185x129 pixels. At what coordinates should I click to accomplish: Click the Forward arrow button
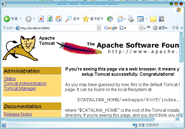click(x=28, y=19)
